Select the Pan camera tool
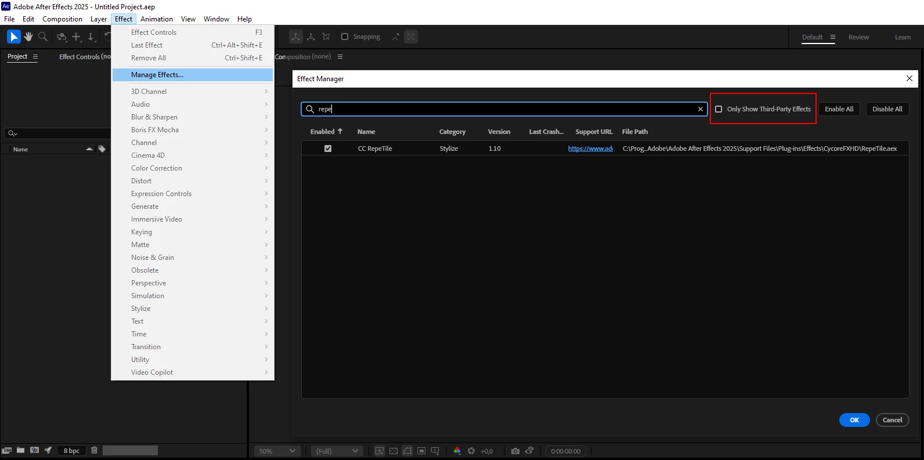The image size is (924, 460). click(77, 37)
